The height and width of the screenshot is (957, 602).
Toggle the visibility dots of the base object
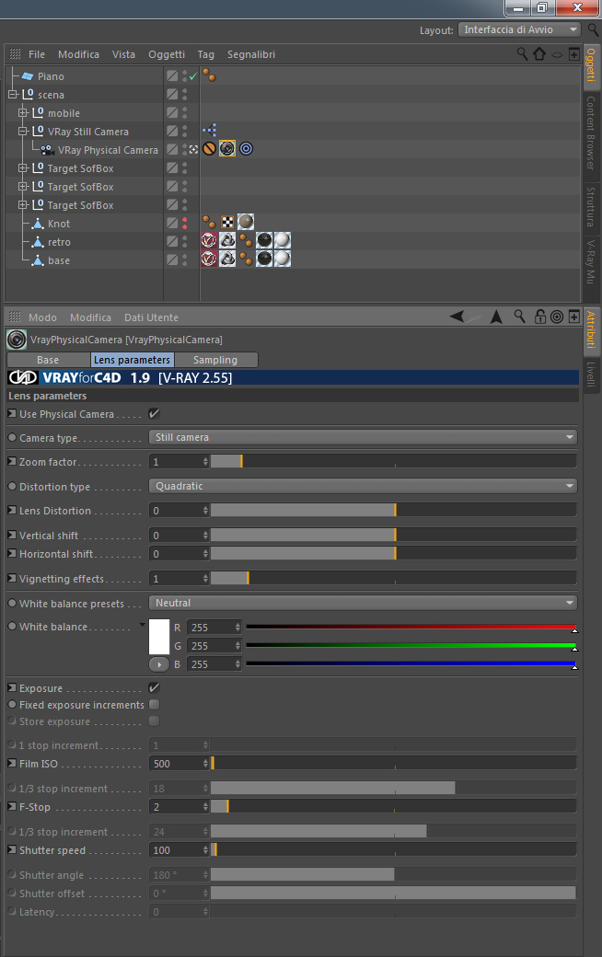[185, 259]
